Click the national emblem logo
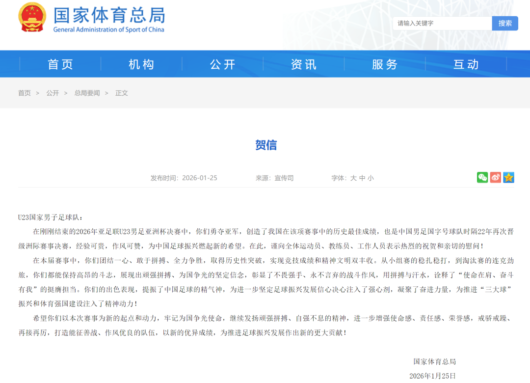The image size is (530, 383). [32, 18]
